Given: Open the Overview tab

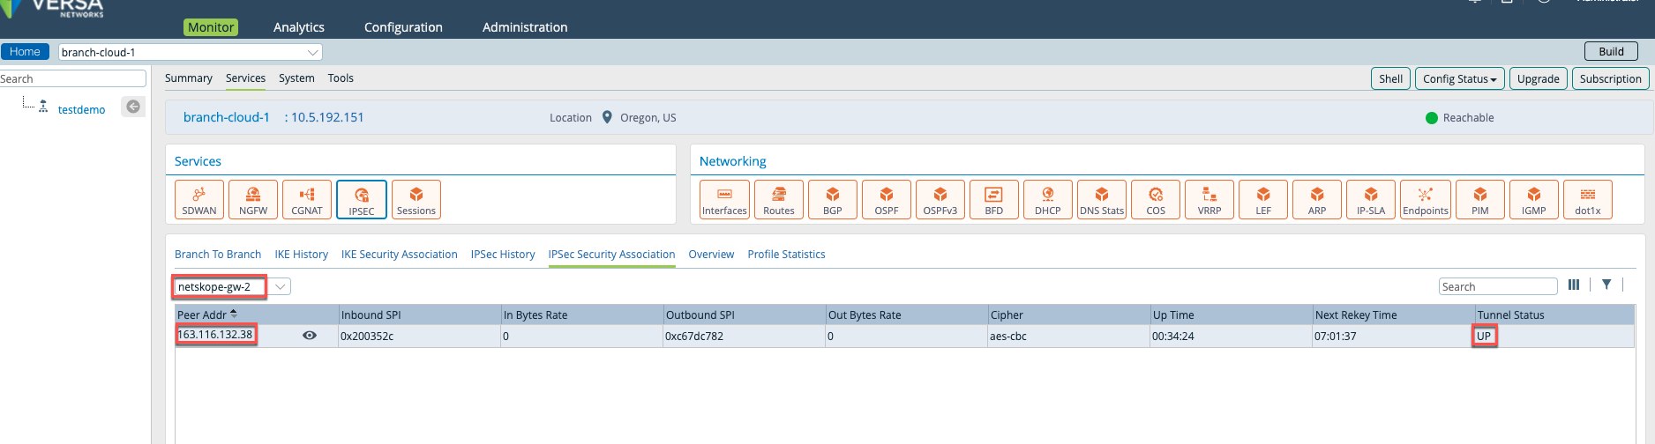Looking at the screenshot, I should point(711,255).
